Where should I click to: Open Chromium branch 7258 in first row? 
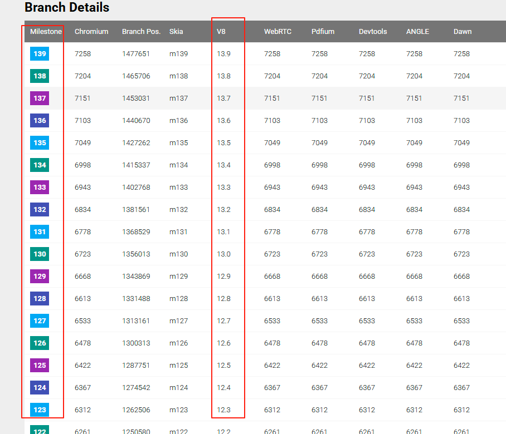click(x=82, y=54)
